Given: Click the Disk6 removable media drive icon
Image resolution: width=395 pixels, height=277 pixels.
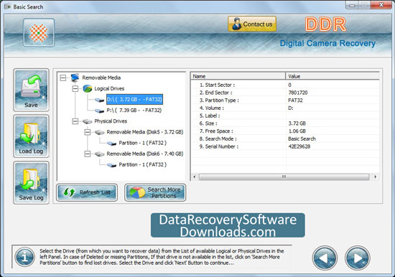Looking at the screenshot, I should 100,154.
